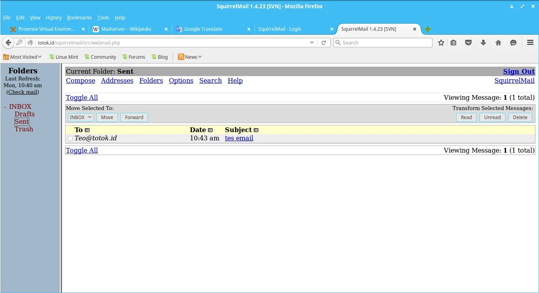Click the top Toggle All link

coord(82,97)
